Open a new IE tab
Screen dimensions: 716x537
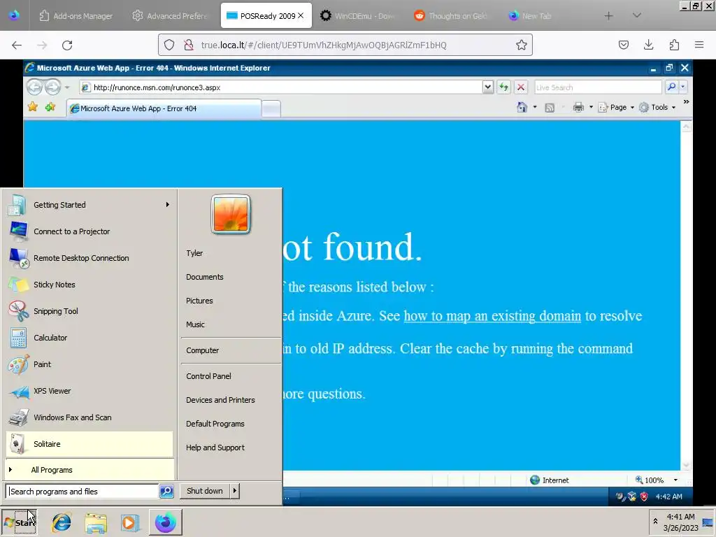click(x=271, y=109)
